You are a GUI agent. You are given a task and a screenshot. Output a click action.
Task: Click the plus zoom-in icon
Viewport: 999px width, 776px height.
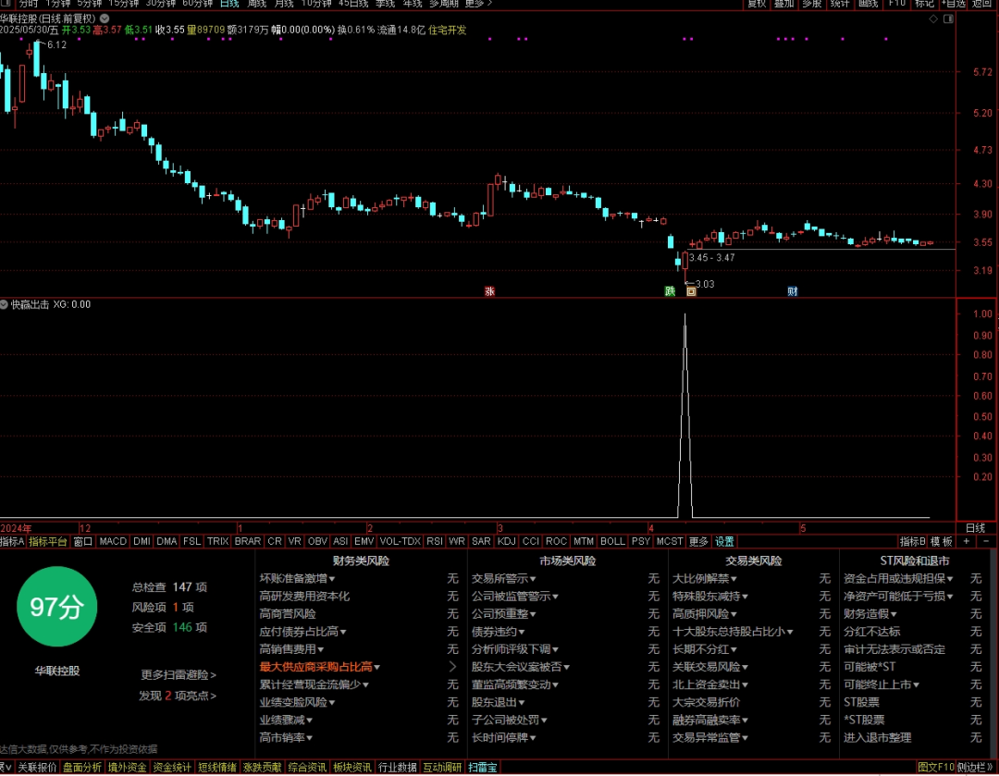967,541
